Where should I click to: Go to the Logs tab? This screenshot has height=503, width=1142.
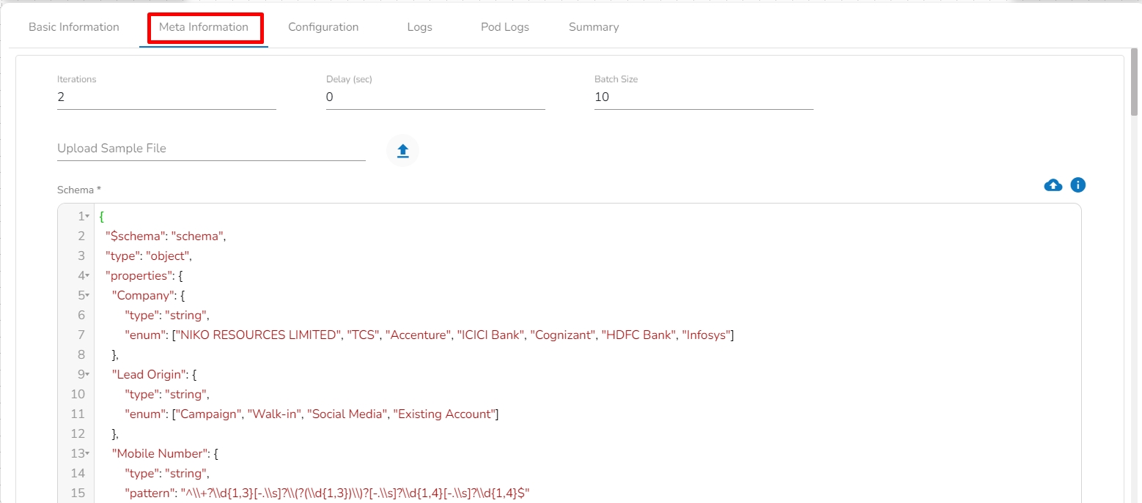point(420,27)
